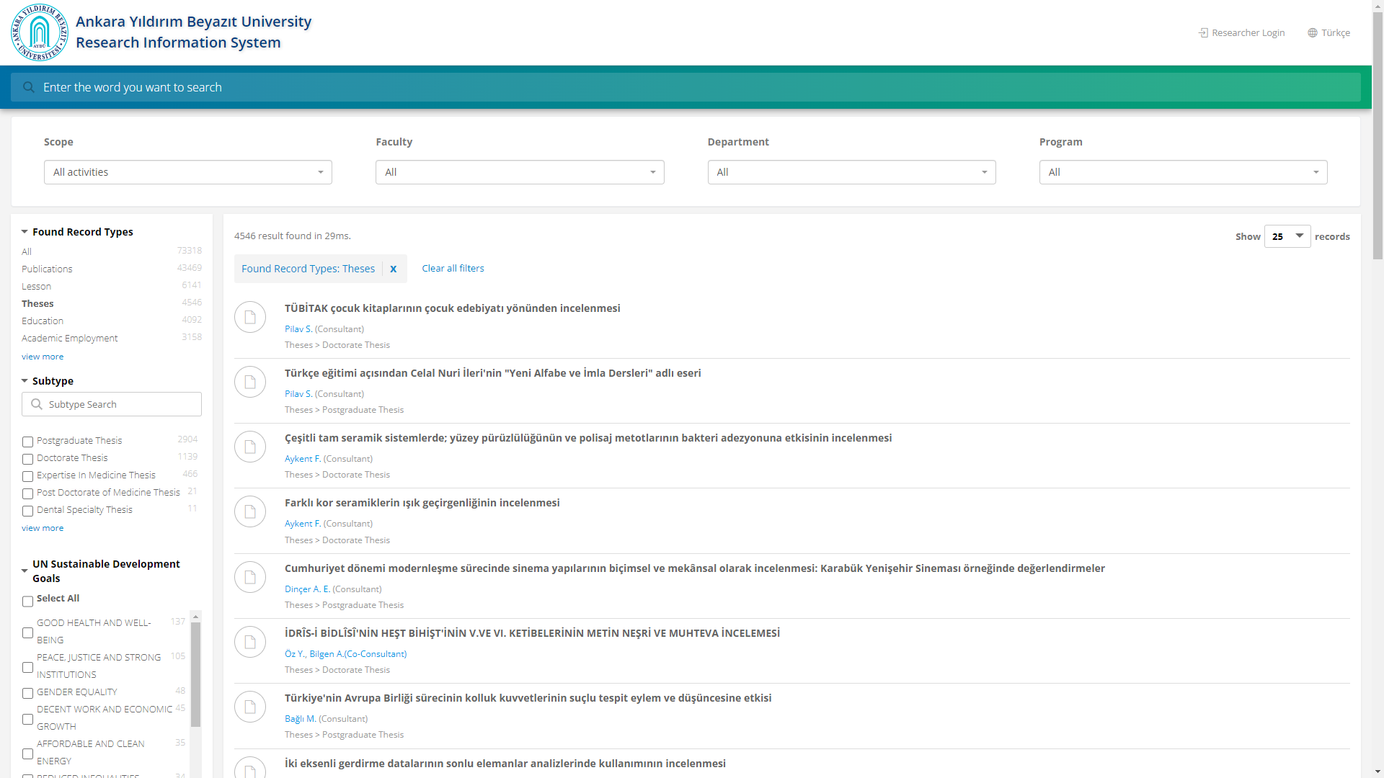Click document icon for Farklı kor seramiklerin thesis
The width and height of the screenshot is (1384, 778).
(x=250, y=511)
